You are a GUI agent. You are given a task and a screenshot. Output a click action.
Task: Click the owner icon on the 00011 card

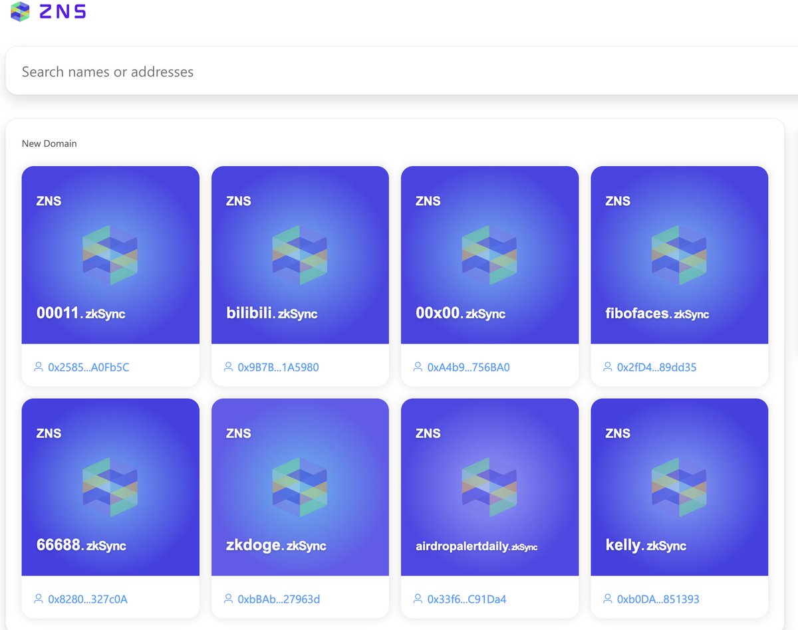coord(39,366)
